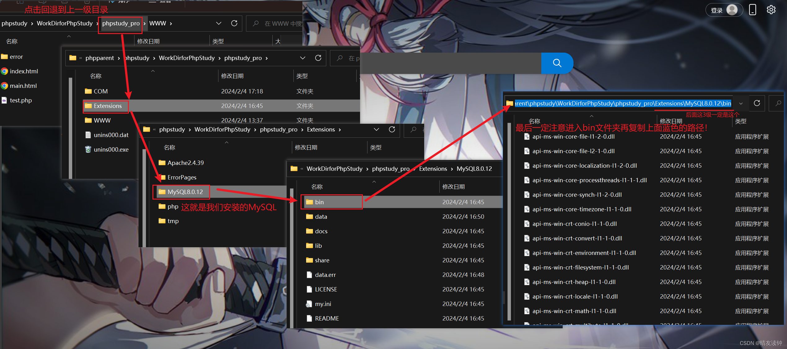Sort by 类型 column in bin window
The height and width of the screenshot is (349, 787).
[x=741, y=121]
